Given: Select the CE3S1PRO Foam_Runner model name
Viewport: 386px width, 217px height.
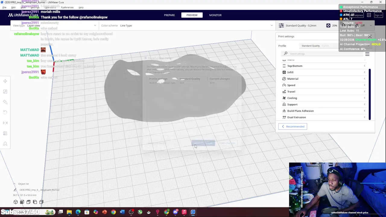Looking at the screenshot, I should tap(40, 190).
